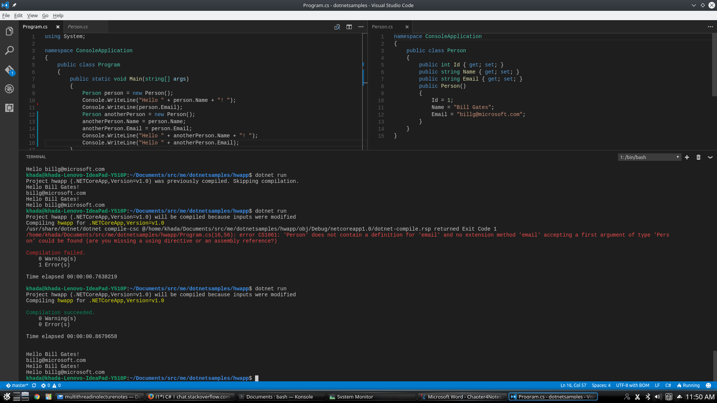This screenshot has height=403, width=717.
Task: Collapse the terminal panel with the chevron
Action: click(x=710, y=157)
